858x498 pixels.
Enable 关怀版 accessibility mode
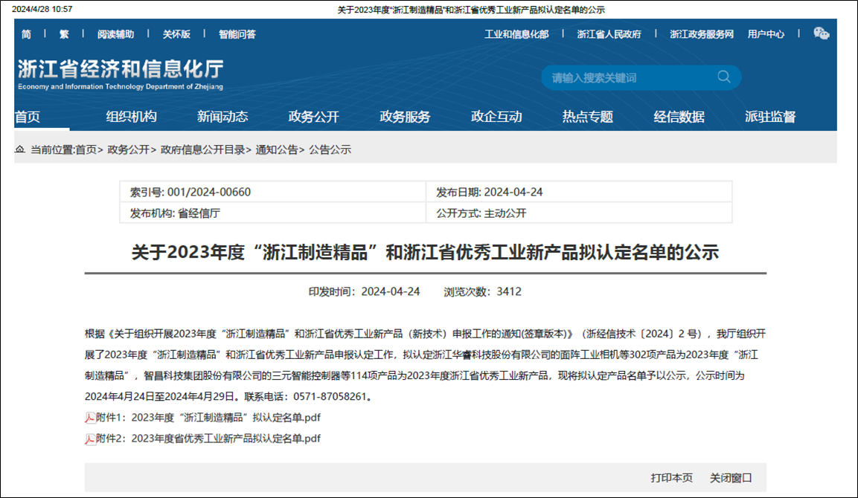pyautogui.click(x=176, y=34)
